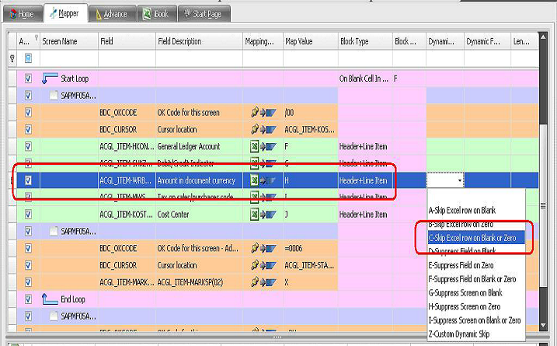Image resolution: width=557 pixels, height=346 pixels.
Task: Sort by Block Type column header
Action: (x=365, y=41)
